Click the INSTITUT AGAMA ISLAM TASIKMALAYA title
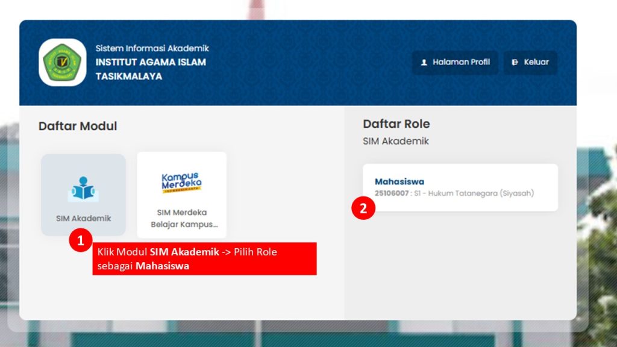The height and width of the screenshot is (347, 617). (x=151, y=69)
